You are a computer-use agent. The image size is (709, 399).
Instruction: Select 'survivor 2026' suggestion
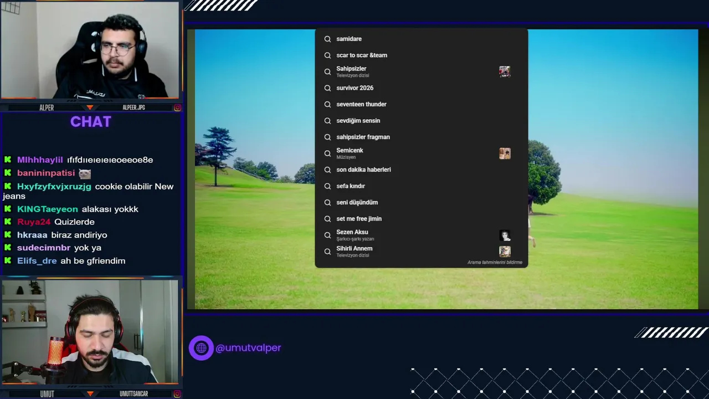tap(421, 88)
